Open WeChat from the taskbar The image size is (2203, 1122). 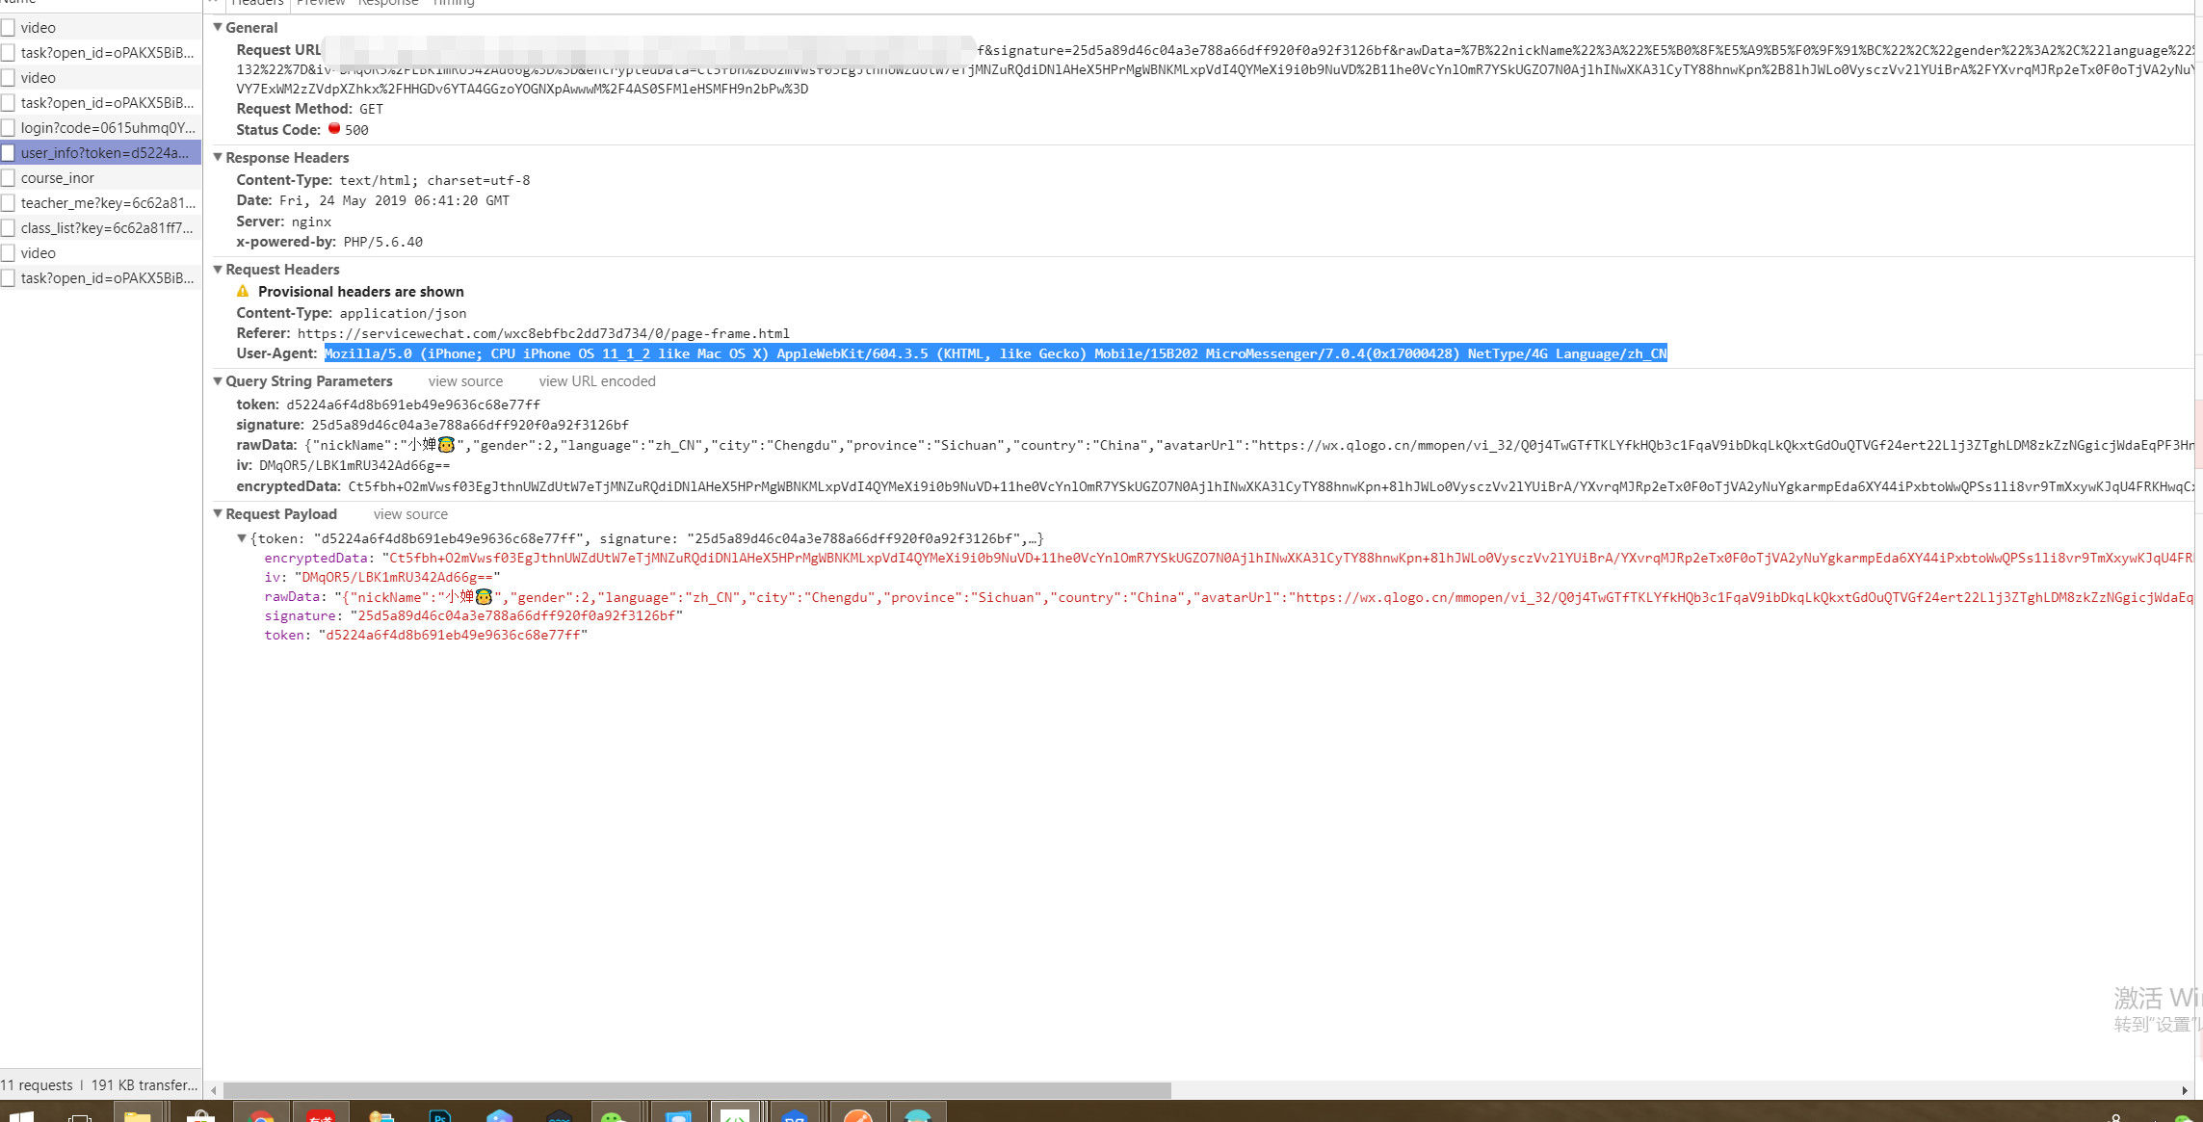tap(614, 1115)
